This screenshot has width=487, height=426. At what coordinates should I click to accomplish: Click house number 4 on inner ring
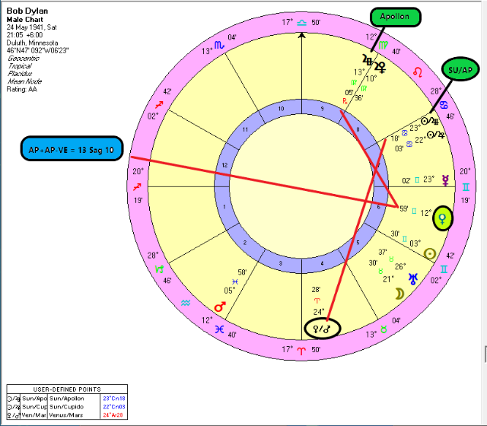point(322,263)
